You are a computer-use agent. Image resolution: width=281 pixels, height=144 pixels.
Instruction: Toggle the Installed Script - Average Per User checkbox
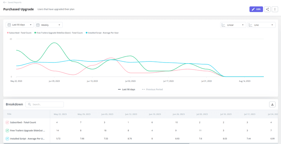point(7,139)
